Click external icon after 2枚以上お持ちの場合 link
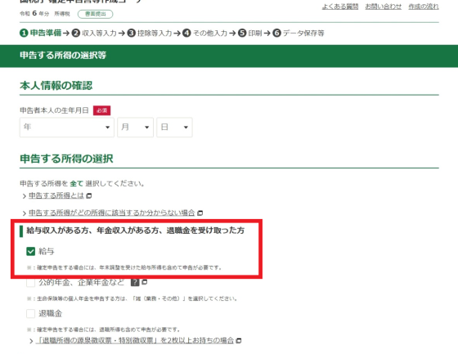 click(239, 341)
